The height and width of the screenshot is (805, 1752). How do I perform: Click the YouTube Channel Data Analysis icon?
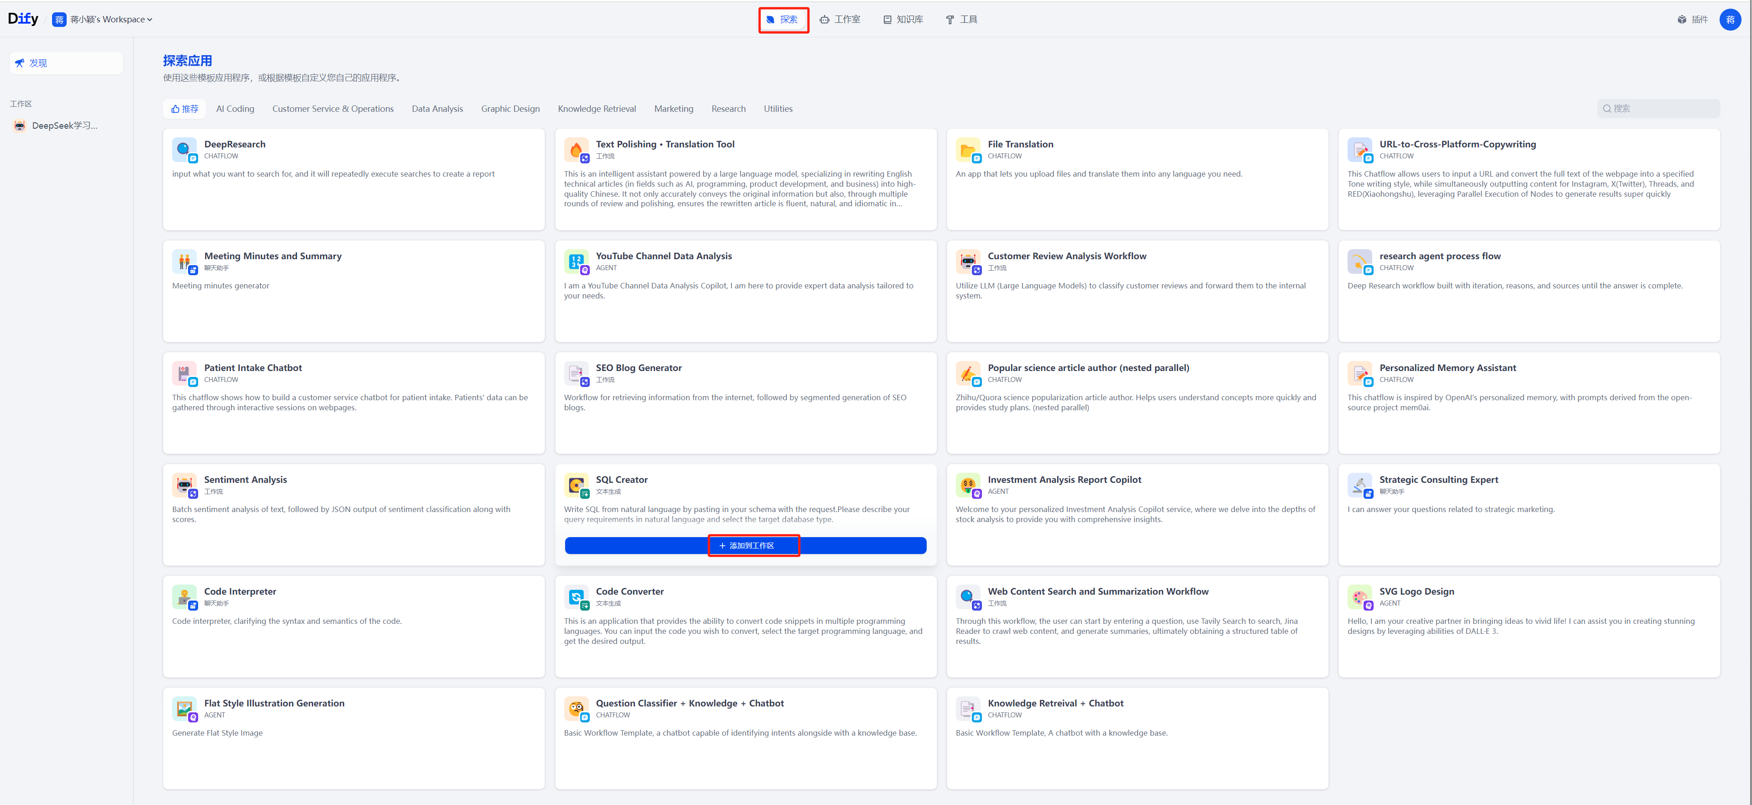(x=575, y=261)
